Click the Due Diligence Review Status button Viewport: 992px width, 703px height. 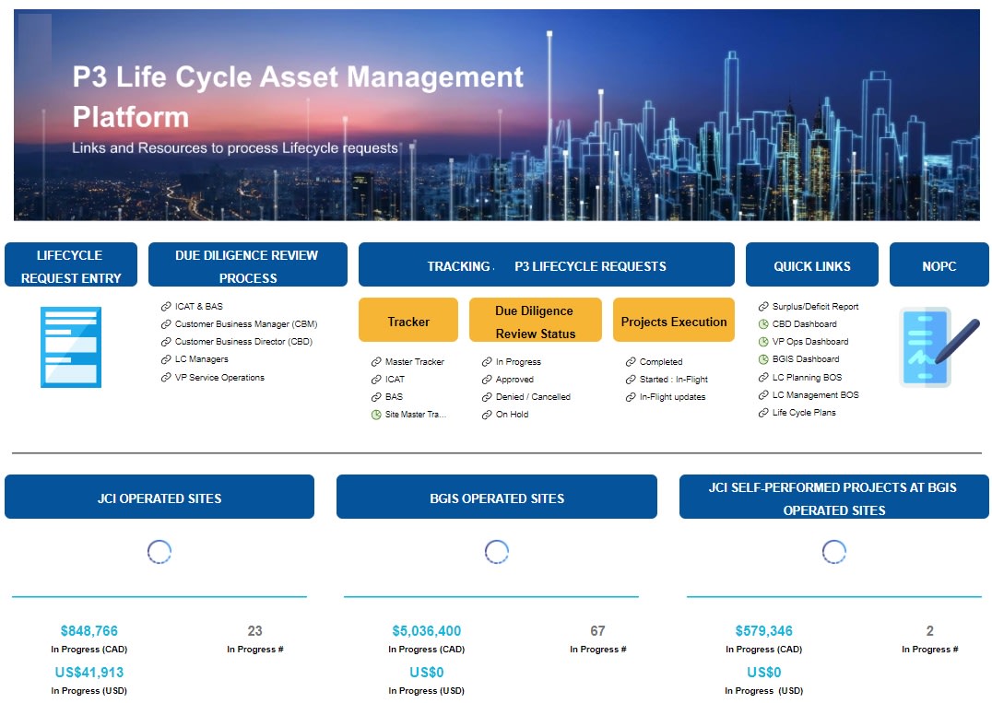(536, 320)
